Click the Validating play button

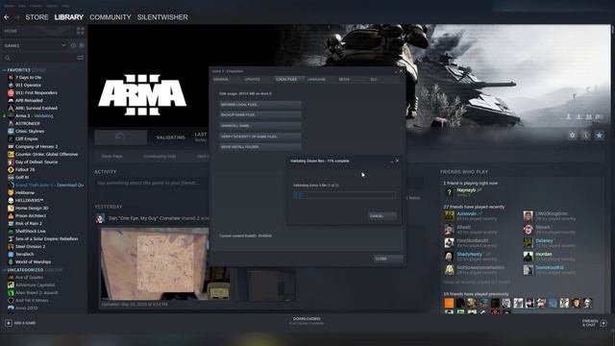coord(121,137)
